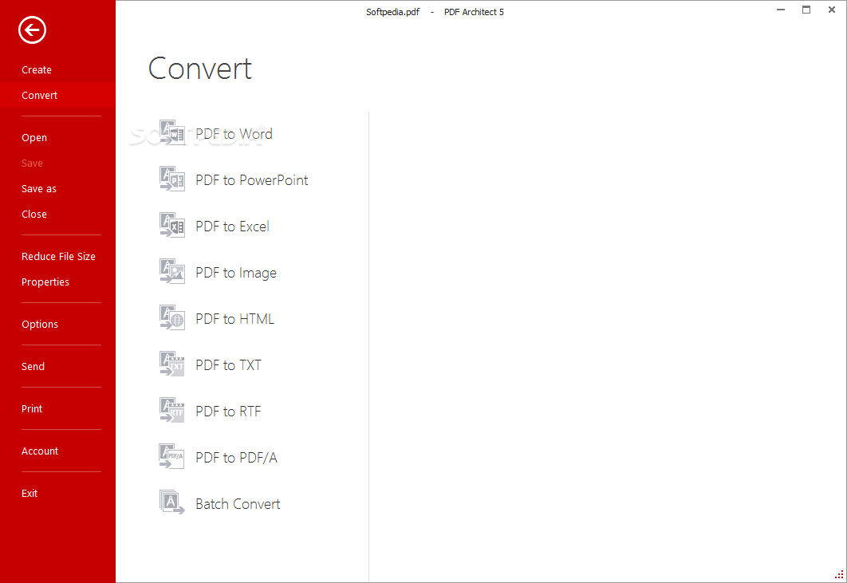Image resolution: width=847 pixels, height=583 pixels.
Task: Choose PDF to TXT label
Action: [228, 365]
